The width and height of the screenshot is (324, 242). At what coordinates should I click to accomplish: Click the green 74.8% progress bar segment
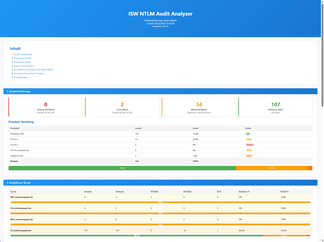(122, 168)
